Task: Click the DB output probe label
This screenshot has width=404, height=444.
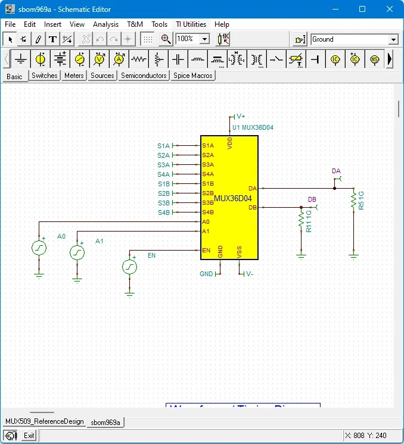Action: click(312, 199)
